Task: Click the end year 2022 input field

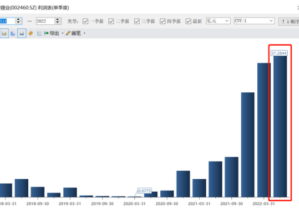Action: tap(45, 21)
